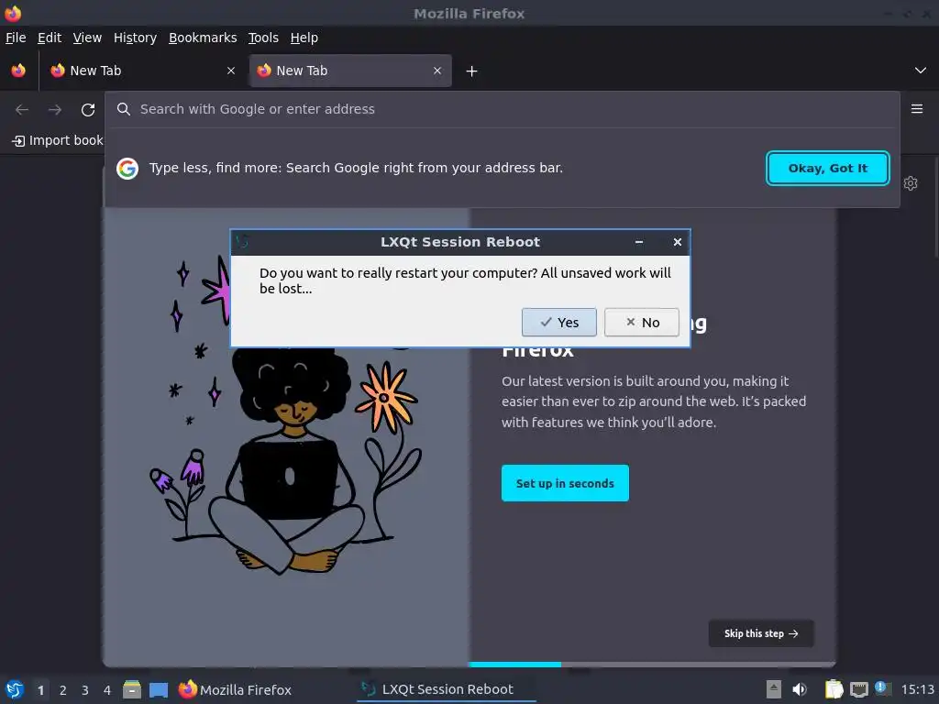Image resolution: width=939 pixels, height=704 pixels.
Task: Launch the file manager from panel
Action: (x=132, y=690)
